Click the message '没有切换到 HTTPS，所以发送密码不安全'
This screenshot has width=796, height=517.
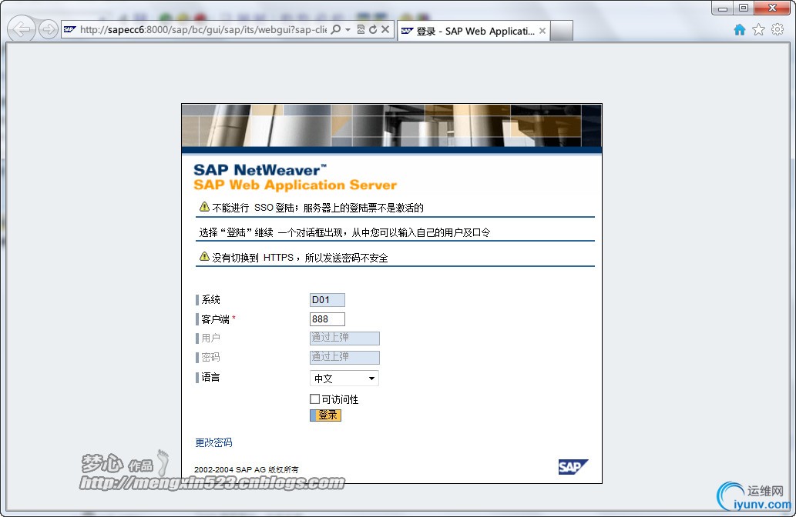[300, 258]
